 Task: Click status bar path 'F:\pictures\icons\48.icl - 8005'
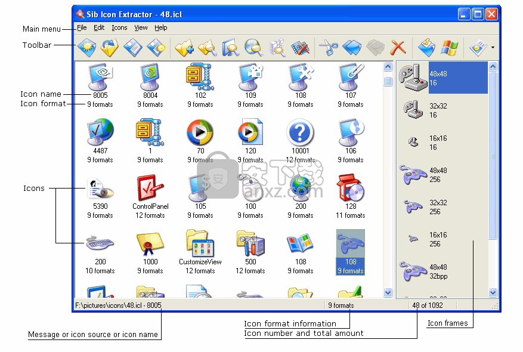[118, 305]
